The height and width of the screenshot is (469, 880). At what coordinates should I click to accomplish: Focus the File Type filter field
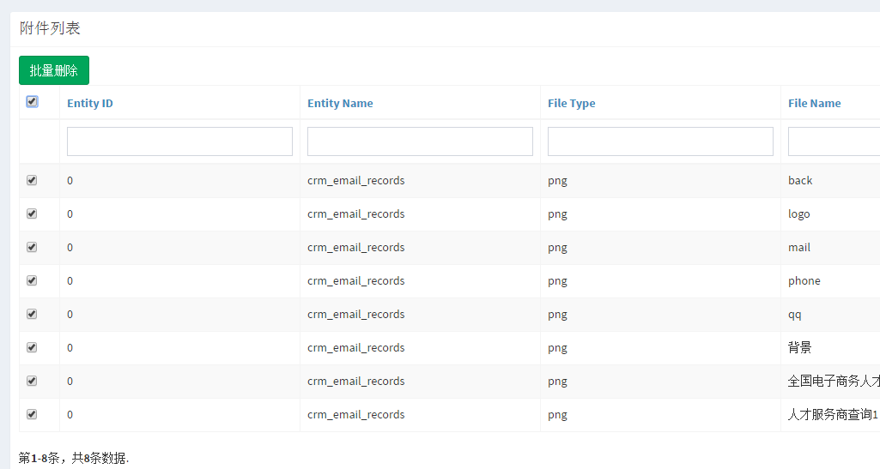[x=660, y=141]
